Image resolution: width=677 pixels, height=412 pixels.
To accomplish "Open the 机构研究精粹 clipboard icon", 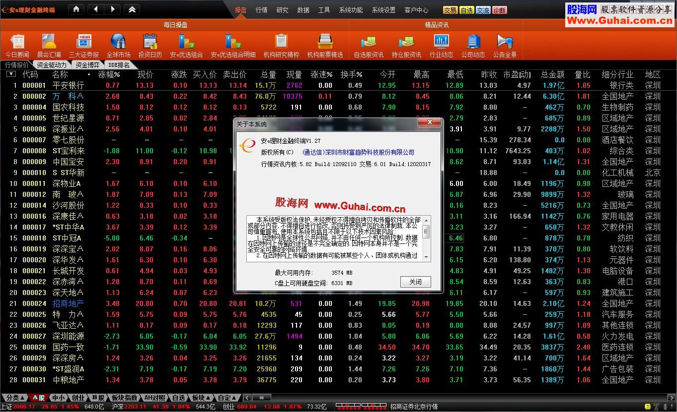I will (281, 46).
